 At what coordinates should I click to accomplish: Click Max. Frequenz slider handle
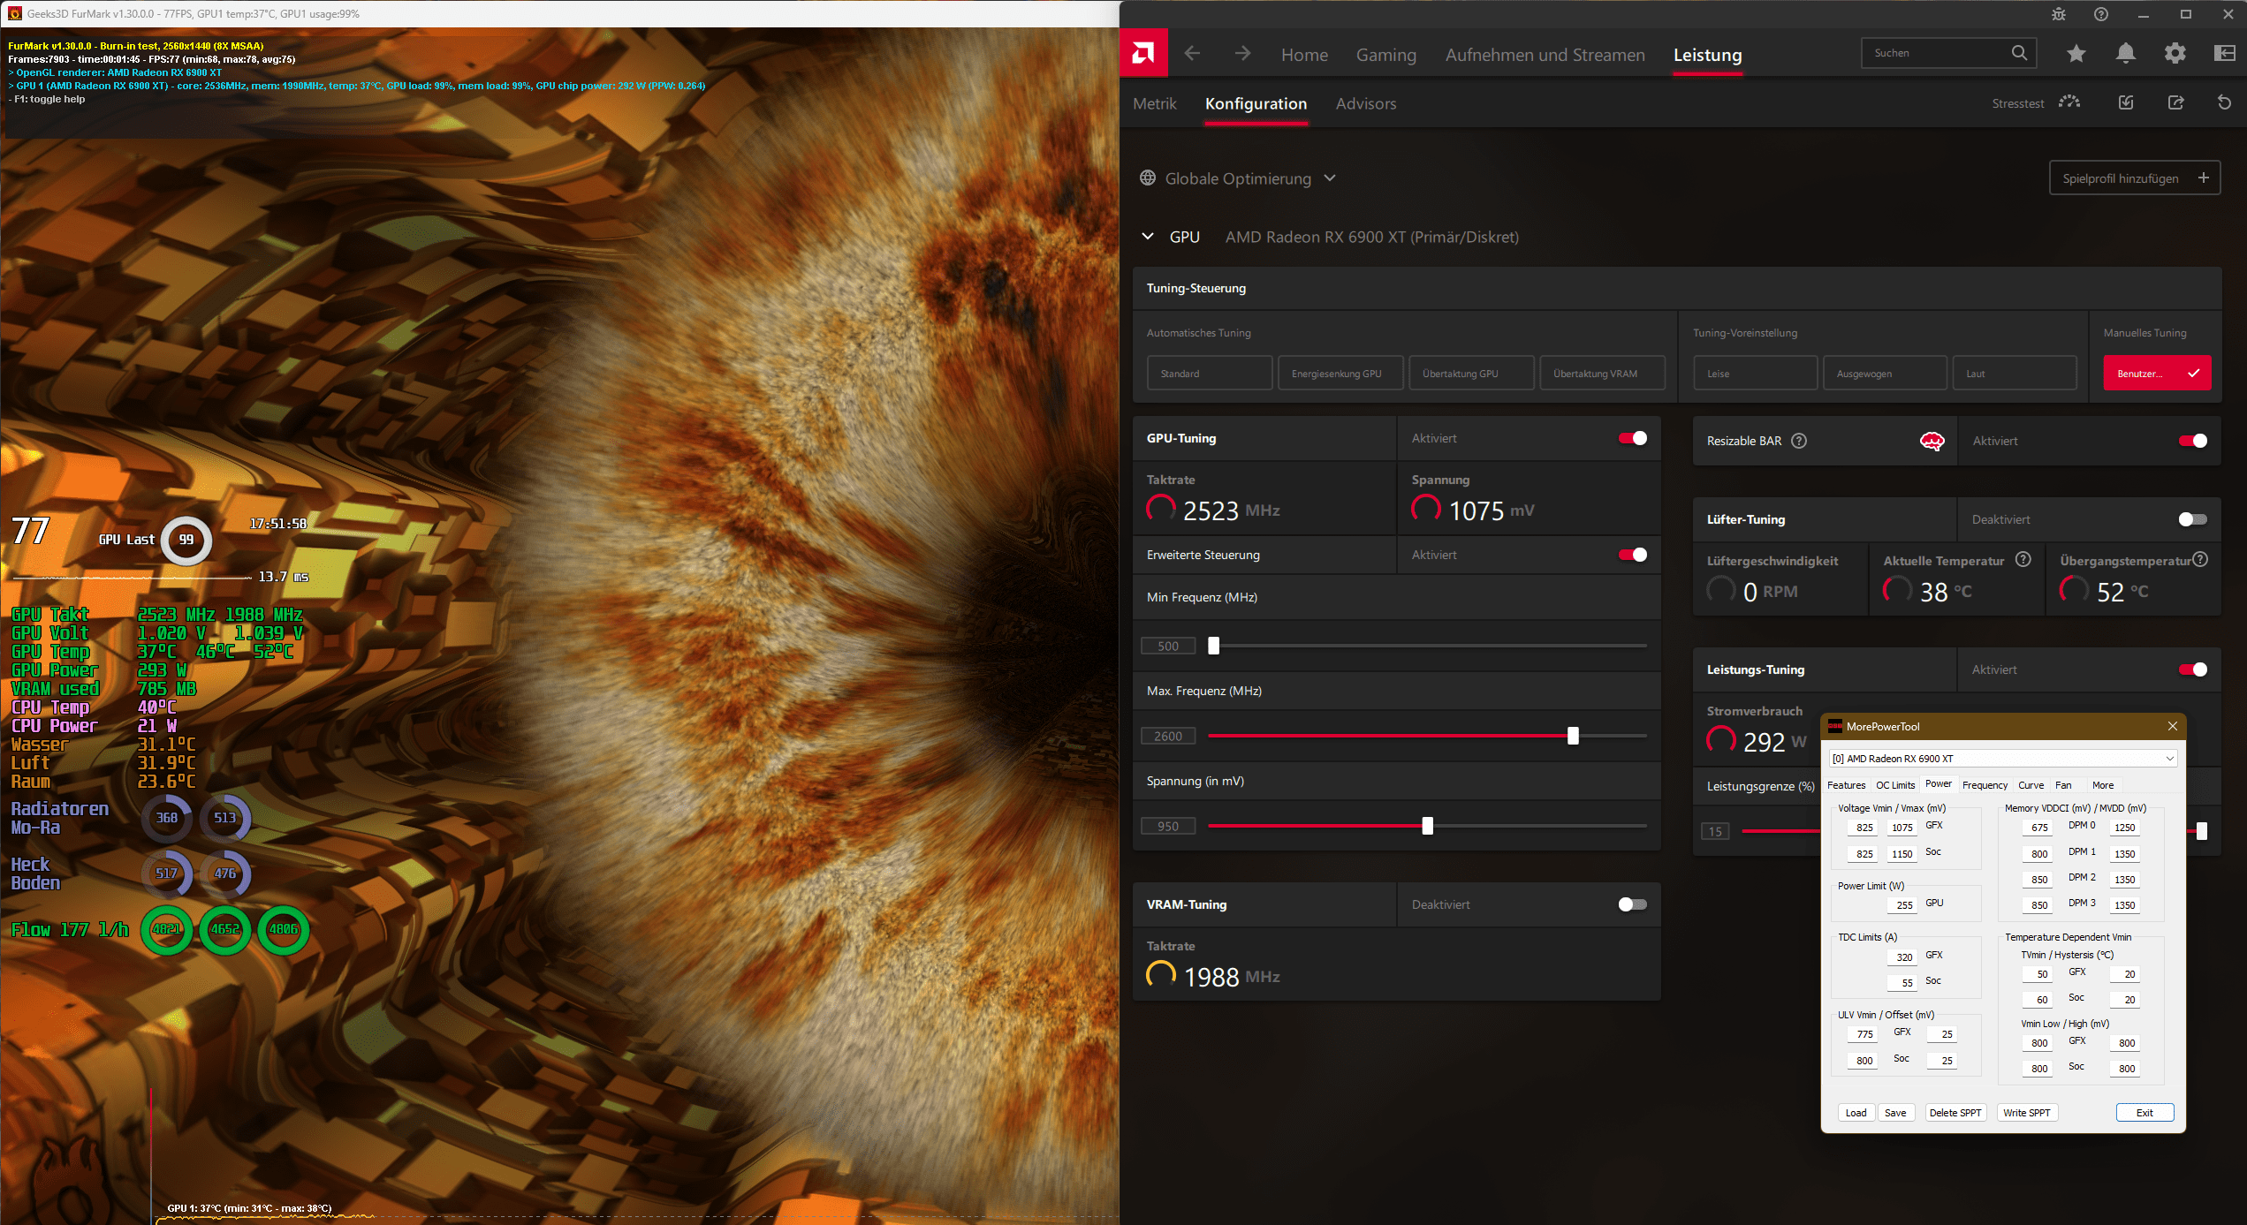[1573, 736]
